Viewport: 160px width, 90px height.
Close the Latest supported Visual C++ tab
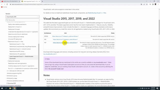39,1
